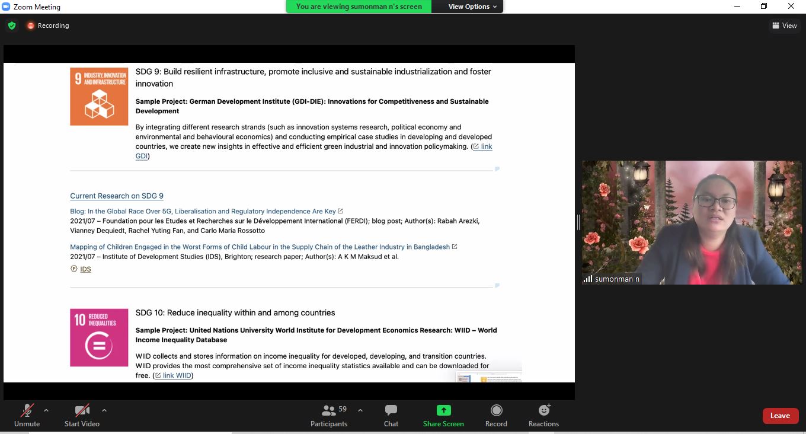The height and width of the screenshot is (434, 806).
Task: Open the Participants panel
Action: tap(329, 415)
